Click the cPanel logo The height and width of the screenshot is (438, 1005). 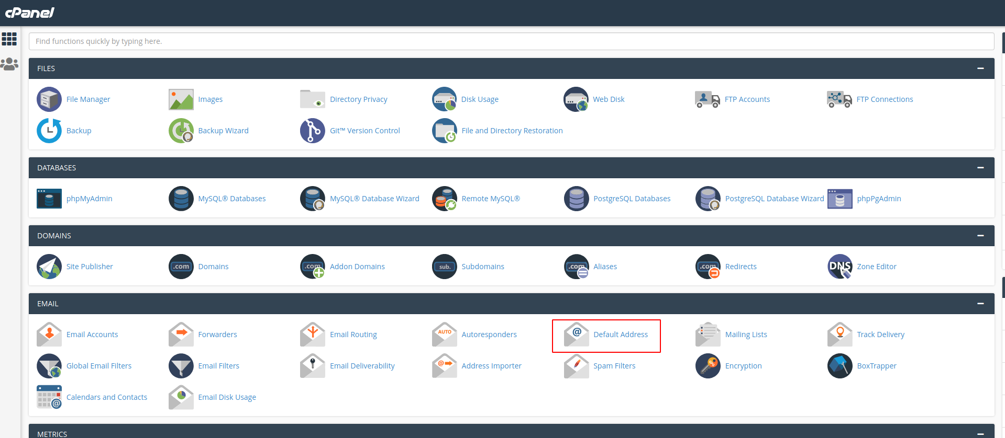(30, 13)
